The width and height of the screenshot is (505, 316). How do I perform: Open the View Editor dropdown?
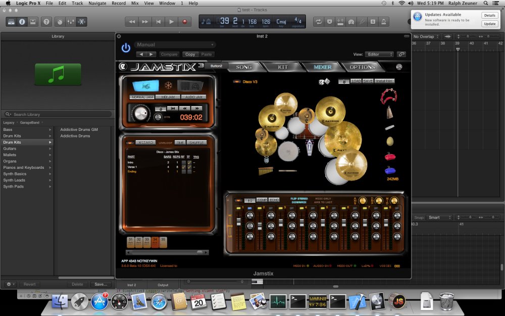point(380,54)
